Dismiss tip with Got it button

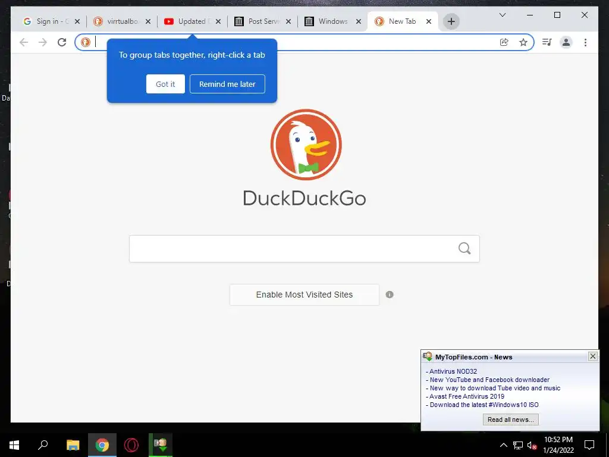point(165,84)
